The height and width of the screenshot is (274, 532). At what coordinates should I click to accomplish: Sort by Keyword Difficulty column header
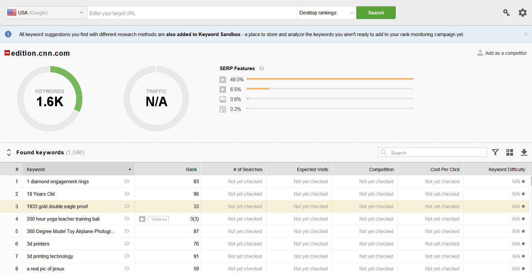pos(506,169)
